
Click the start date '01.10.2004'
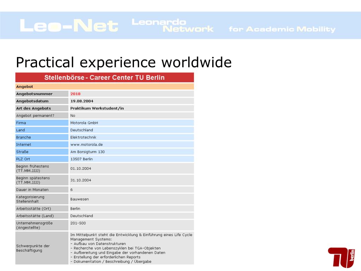click(x=81, y=168)
